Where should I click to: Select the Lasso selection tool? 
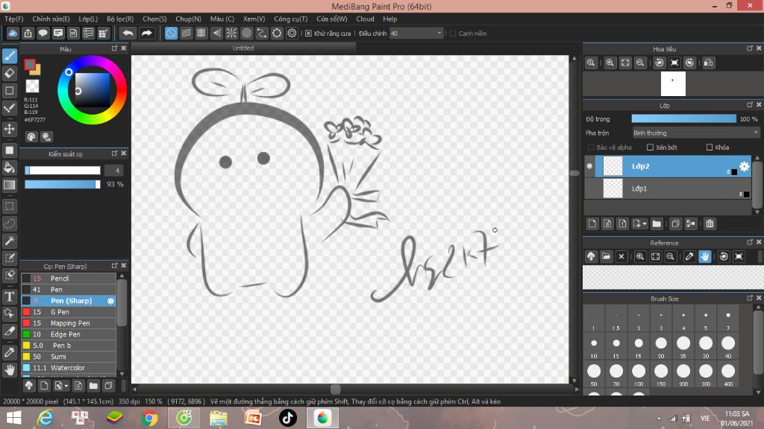click(9, 223)
